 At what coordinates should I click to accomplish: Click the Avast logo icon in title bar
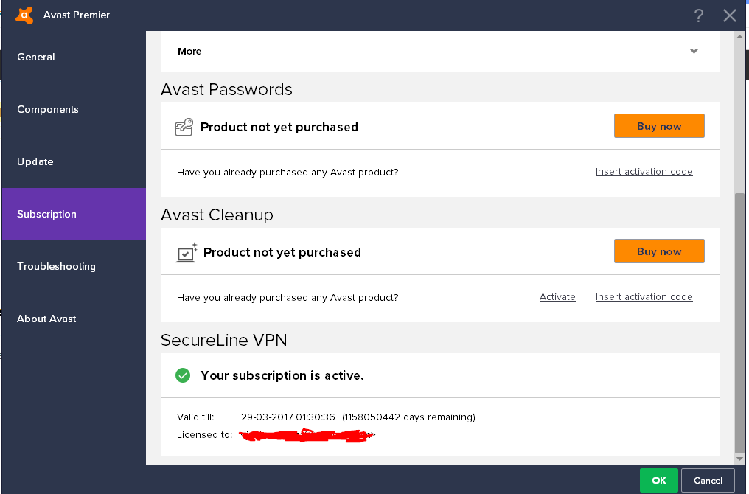(x=24, y=15)
